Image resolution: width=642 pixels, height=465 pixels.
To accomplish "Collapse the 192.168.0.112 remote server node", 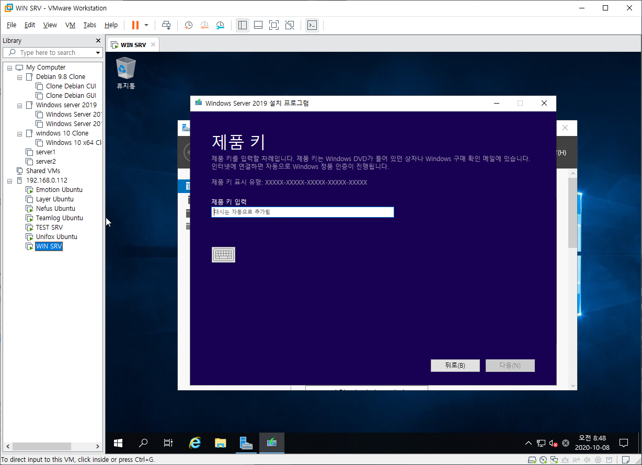I will [x=9, y=180].
